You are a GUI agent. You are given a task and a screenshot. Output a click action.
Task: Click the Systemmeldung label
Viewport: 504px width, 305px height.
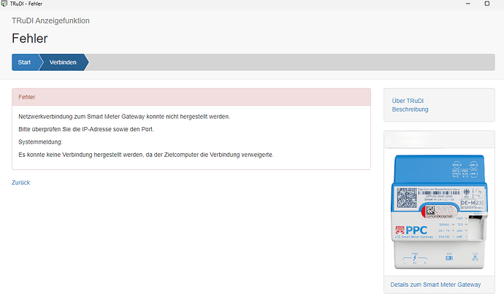pyautogui.click(x=40, y=142)
